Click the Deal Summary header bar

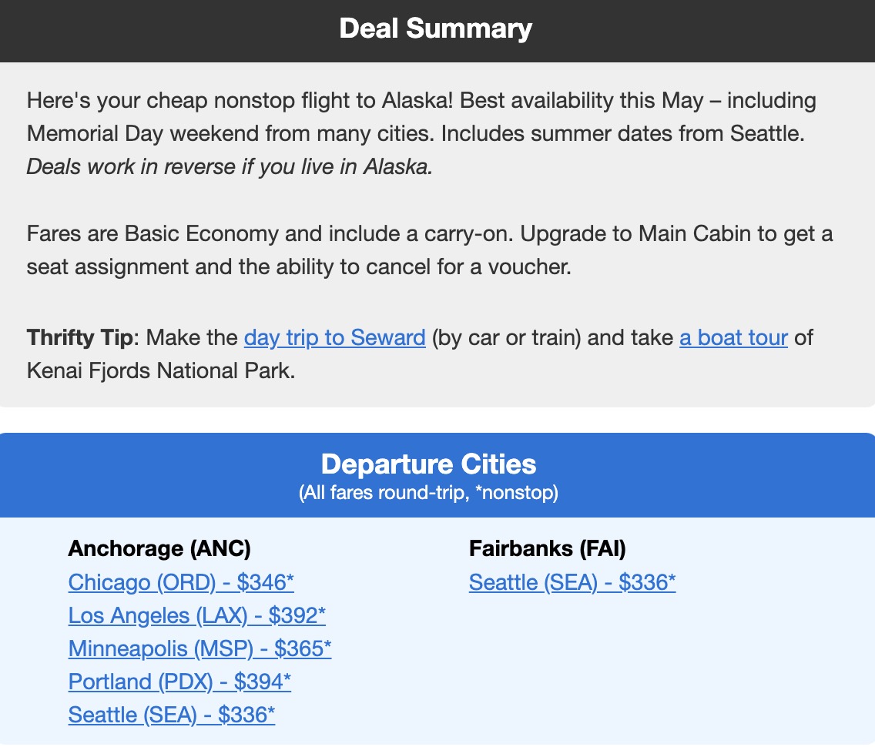coord(437,28)
